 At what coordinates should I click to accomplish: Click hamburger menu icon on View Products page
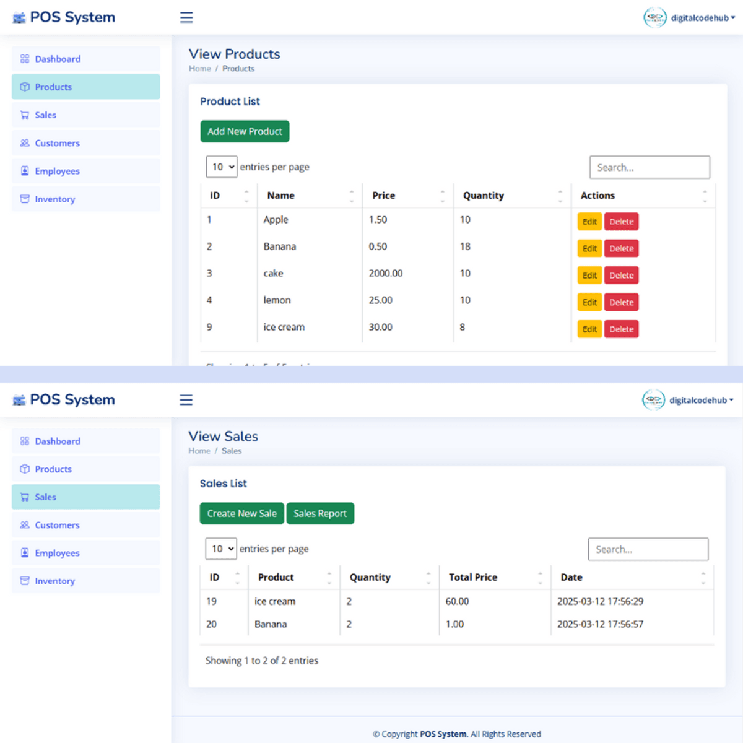tap(186, 17)
